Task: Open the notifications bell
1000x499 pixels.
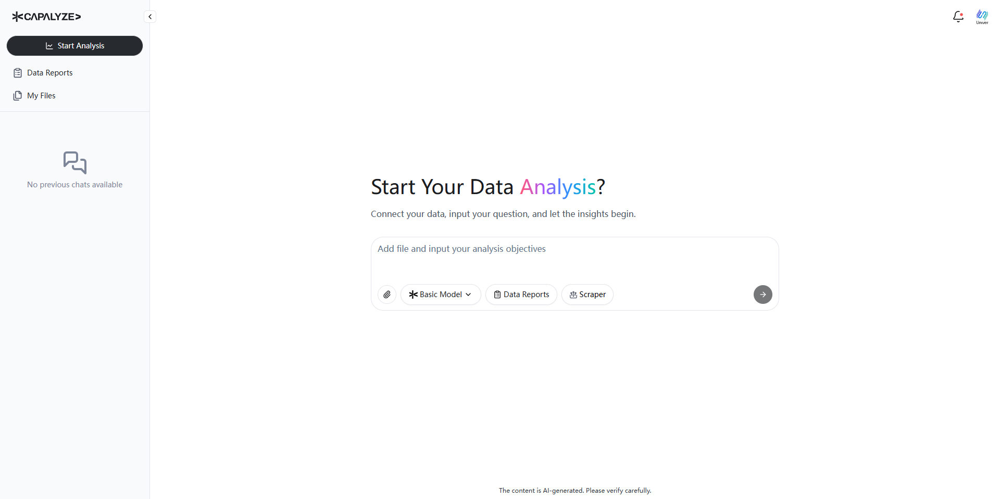Action: pyautogui.click(x=958, y=17)
